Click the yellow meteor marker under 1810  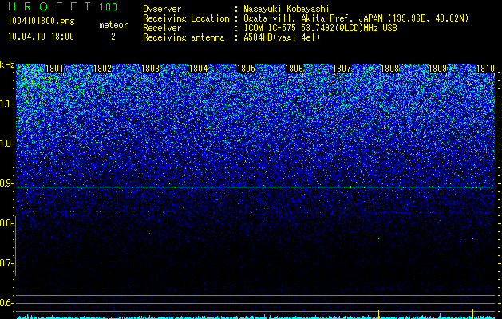[x=472, y=314]
